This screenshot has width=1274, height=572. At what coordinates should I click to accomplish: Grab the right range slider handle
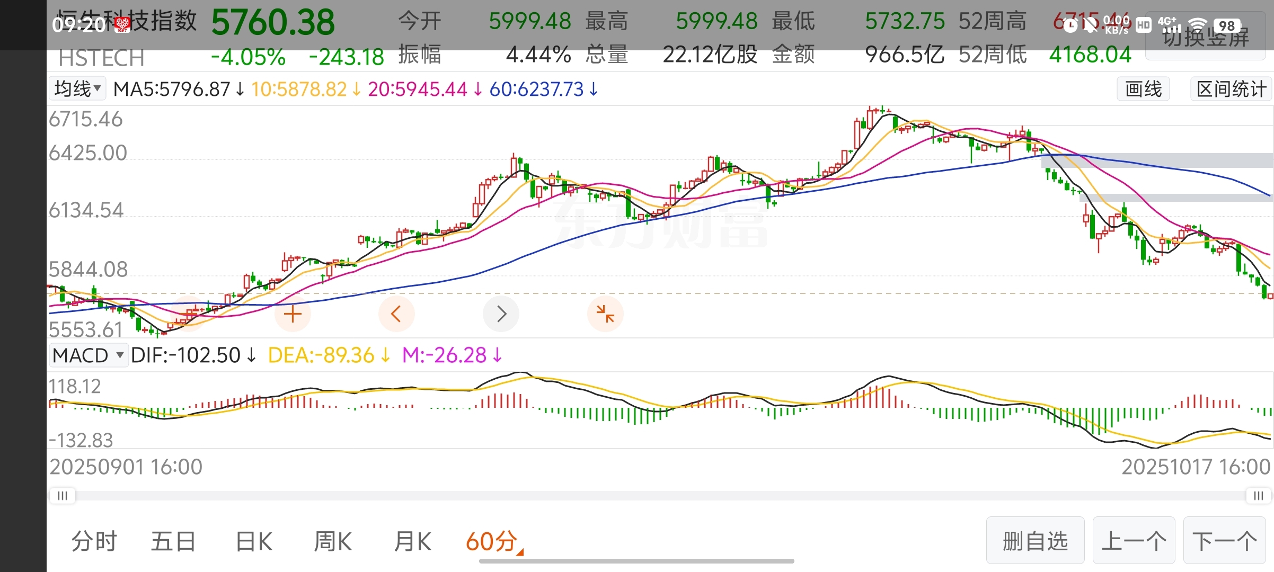[1258, 496]
